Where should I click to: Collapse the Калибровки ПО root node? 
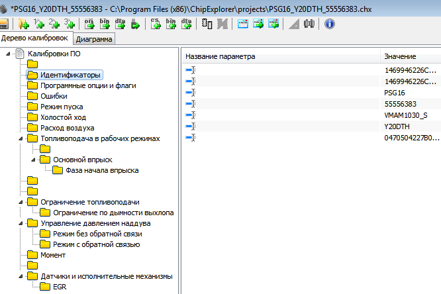pos(7,54)
